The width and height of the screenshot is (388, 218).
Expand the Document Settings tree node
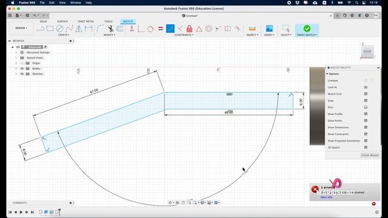[16, 53]
